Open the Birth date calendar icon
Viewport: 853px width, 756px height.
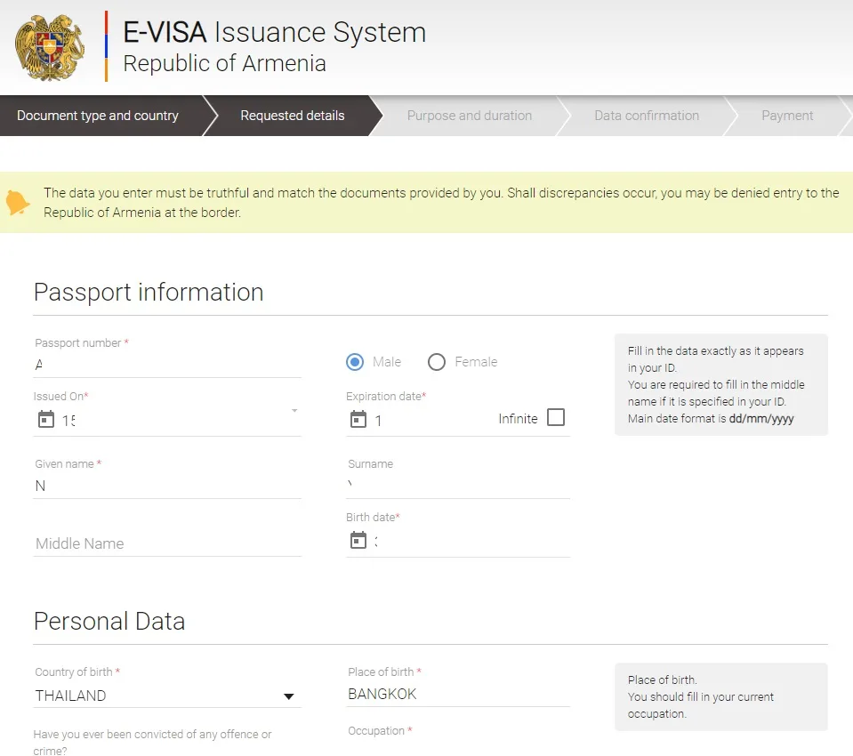tap(358, 540)
